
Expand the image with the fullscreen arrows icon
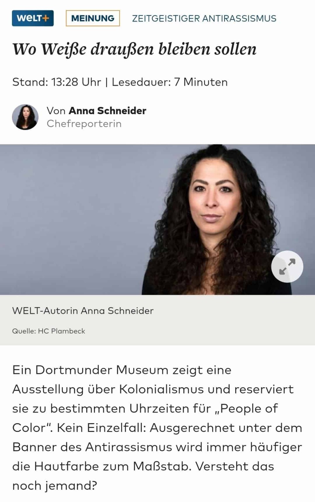pyautogui.click(x=287, y=266)
